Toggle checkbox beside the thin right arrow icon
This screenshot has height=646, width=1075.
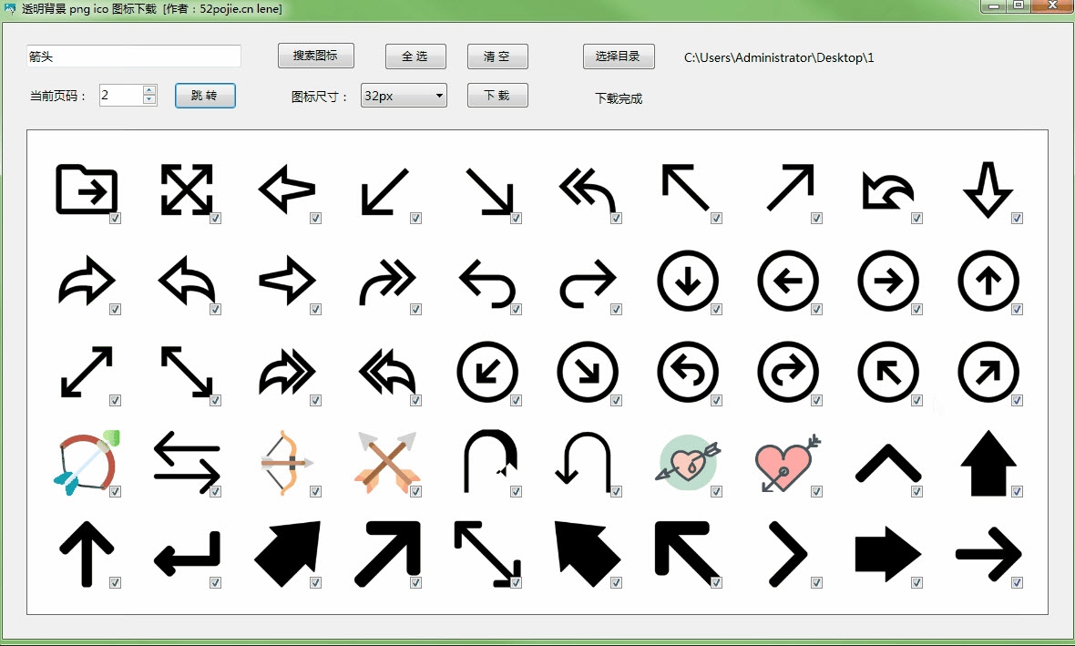coord(1017,582)
